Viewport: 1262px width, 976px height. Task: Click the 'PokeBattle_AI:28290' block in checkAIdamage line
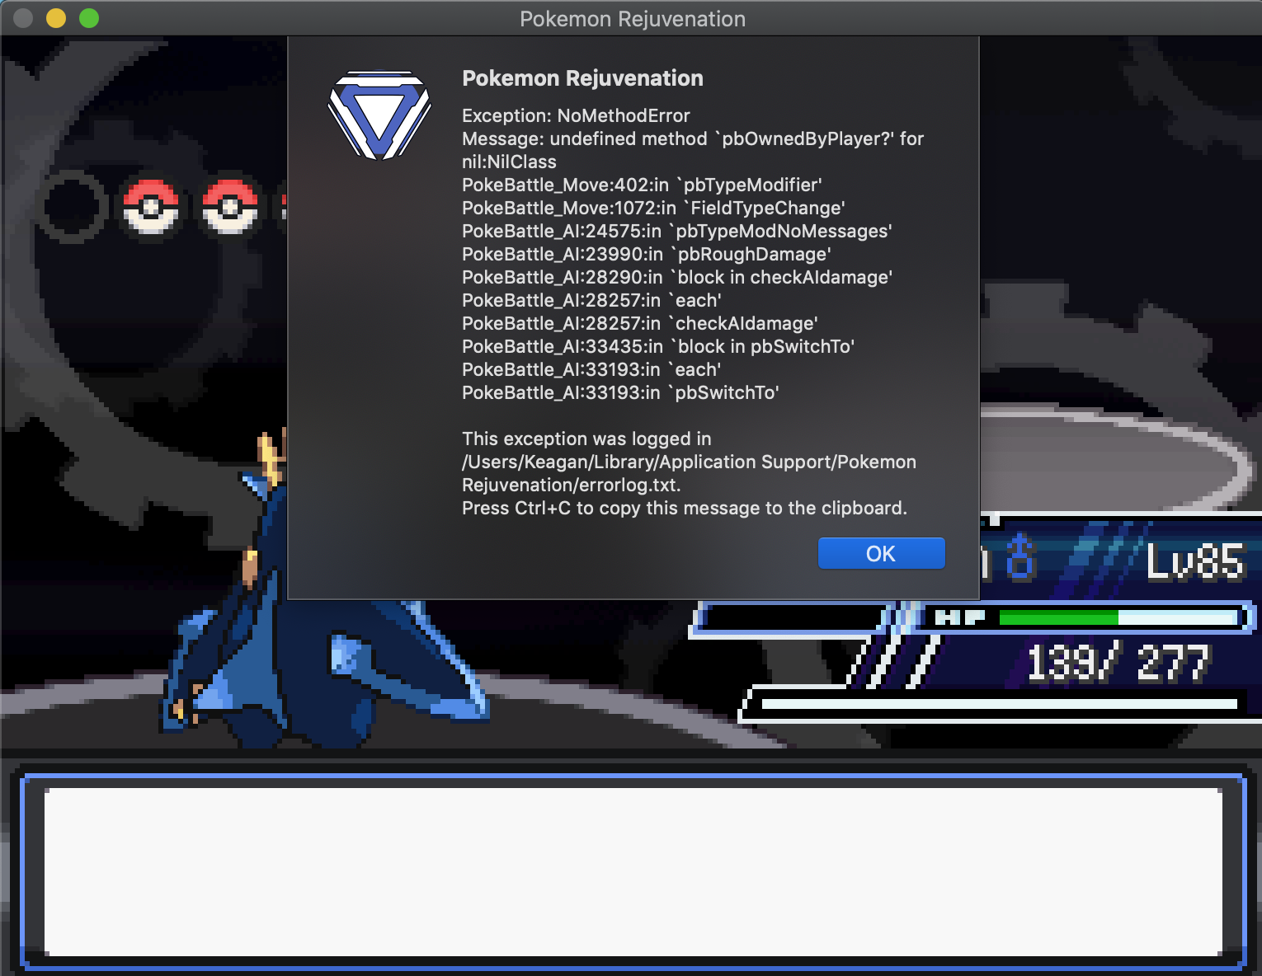click(677, 277)
